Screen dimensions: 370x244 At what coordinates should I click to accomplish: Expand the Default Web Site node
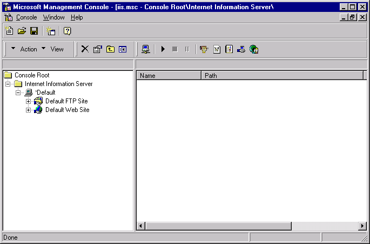[x=28, y=110]
